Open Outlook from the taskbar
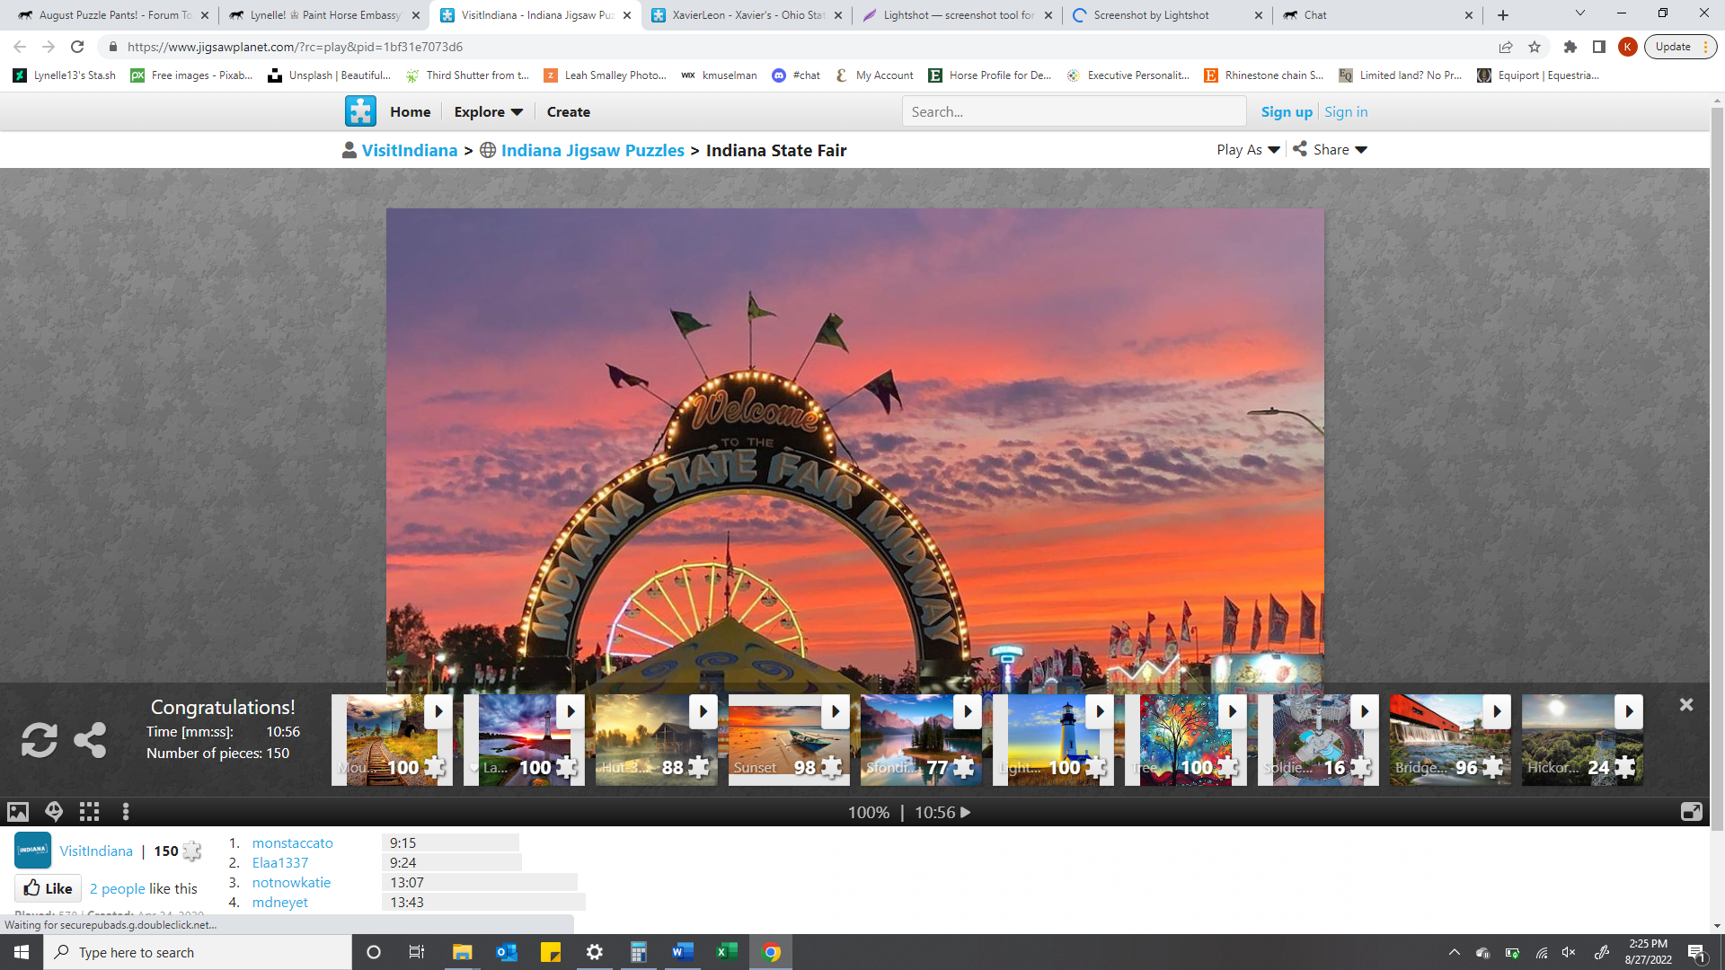The image size is (1725, 970). (506, 952)
